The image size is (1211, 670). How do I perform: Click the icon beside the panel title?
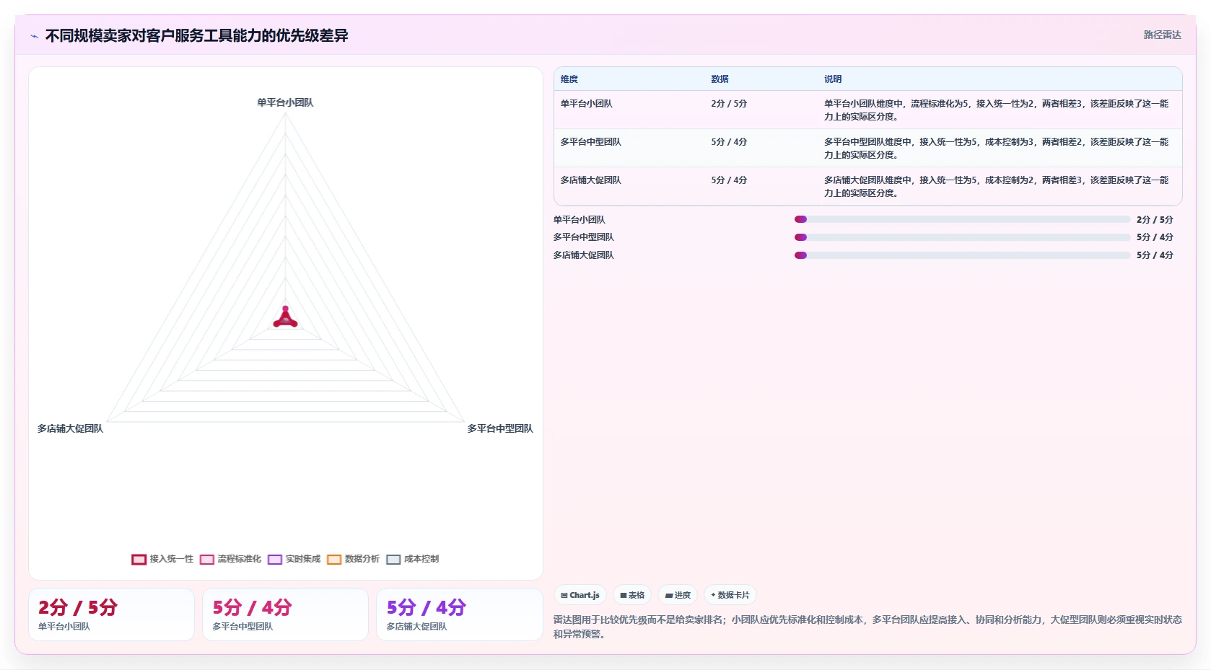(34, 36)
